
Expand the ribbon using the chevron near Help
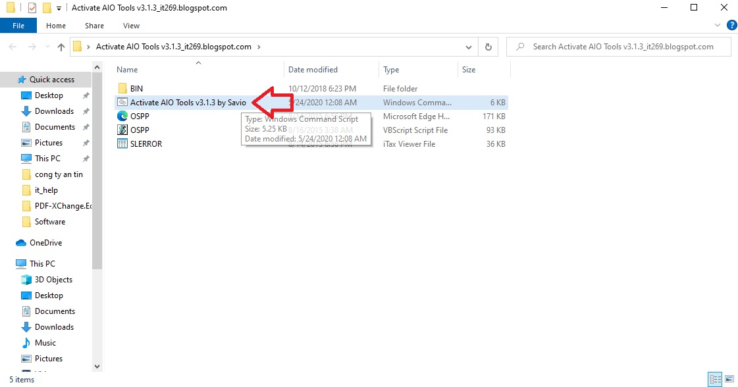point(718,26)
